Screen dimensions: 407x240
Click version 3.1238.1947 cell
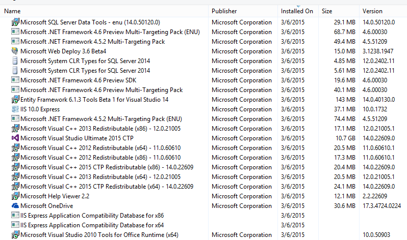pos(377,51)
